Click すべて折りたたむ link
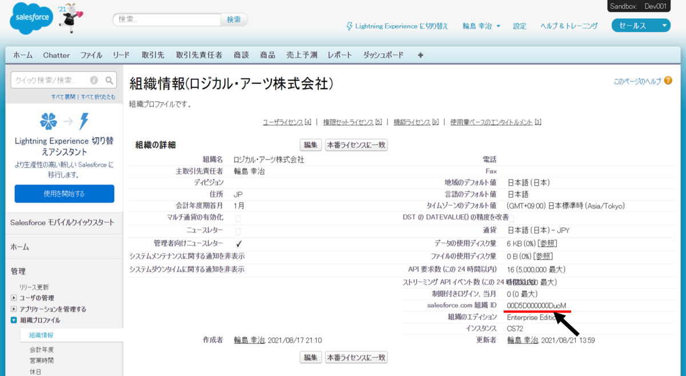This screenshot has height=376, width=686. pyautogui.click(x=98, y=97)
